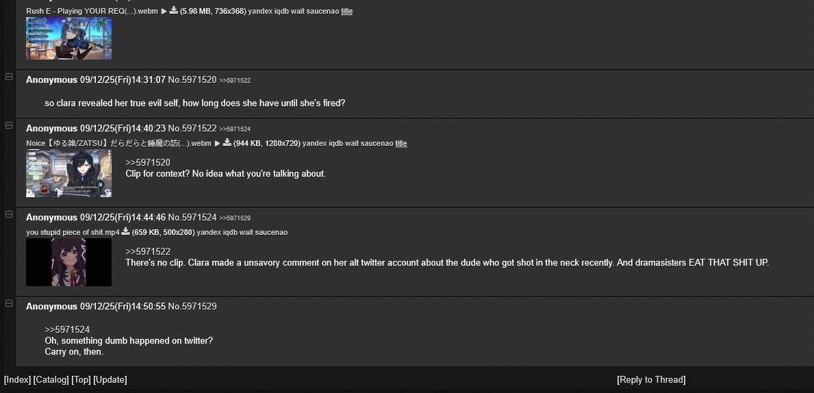Jump to Top link in footer
814x393 pixels.
[x=81, y=379]
